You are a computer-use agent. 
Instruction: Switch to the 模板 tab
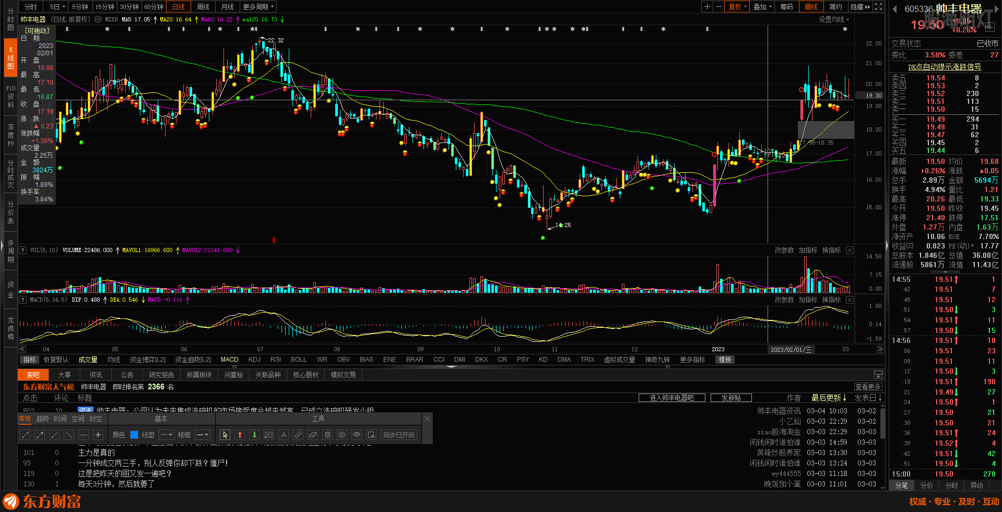click(x=725, y=360)
